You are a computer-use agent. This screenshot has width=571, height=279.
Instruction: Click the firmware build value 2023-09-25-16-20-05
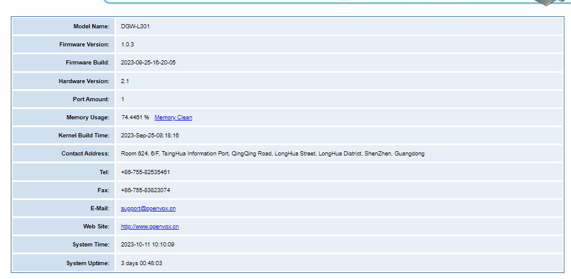148,63
